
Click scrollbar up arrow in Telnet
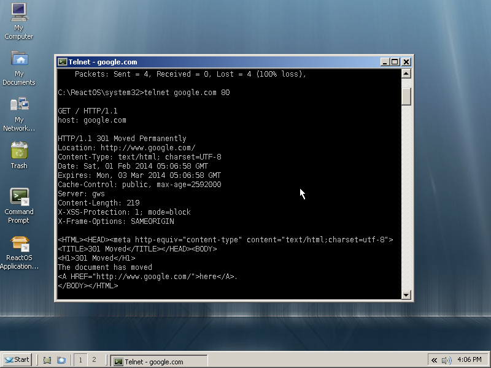coord(406,74)
